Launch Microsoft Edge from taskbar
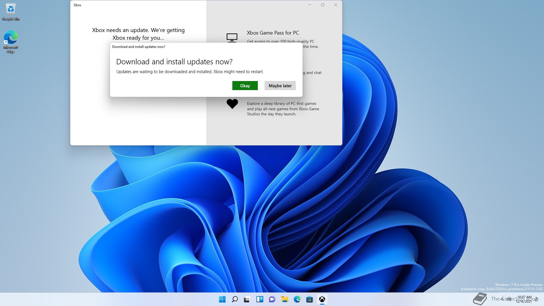The image size is (544, 306). (x=297, y=299)
